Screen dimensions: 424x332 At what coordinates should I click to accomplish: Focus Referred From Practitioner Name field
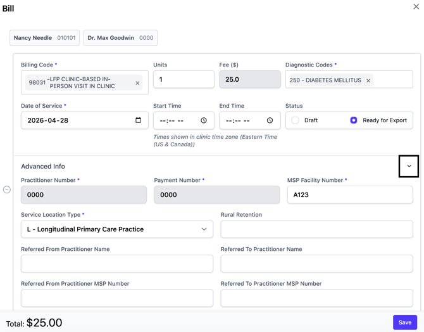117,264
